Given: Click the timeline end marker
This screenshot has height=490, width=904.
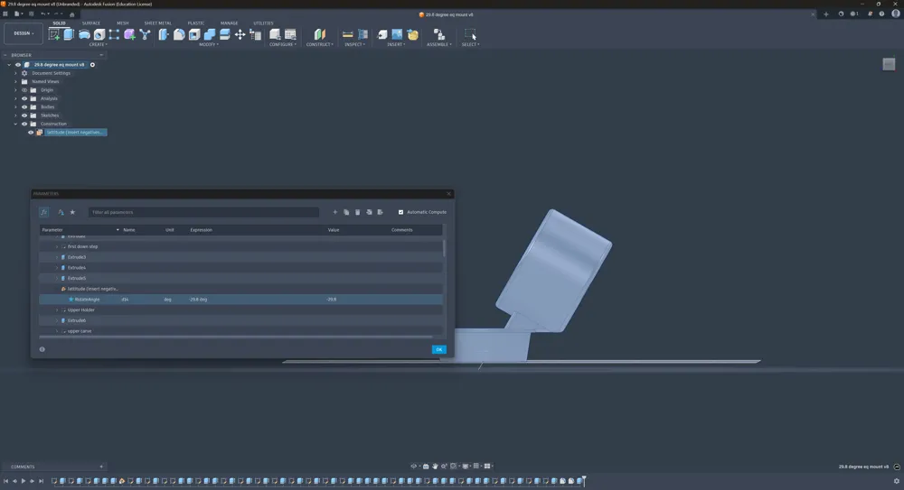Looking at the screenshot, I should (x=583, y=480).
